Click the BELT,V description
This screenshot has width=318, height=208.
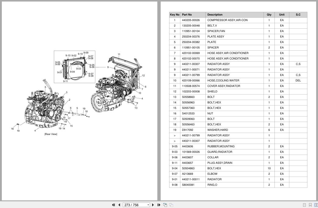click(212, 26)
